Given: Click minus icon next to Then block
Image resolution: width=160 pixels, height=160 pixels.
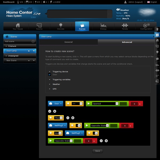Looking at the screenshot, I should 68,118.
